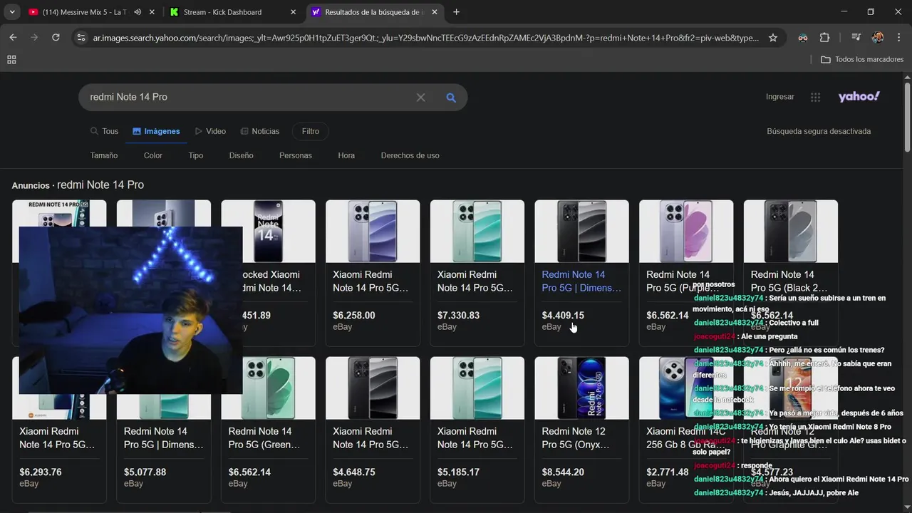Open the media control toolbar icon
912x513 pixels.
click(856, 38)
